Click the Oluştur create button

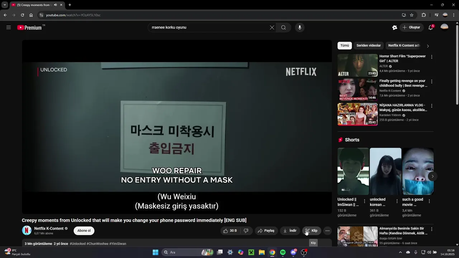pos(411,27)
